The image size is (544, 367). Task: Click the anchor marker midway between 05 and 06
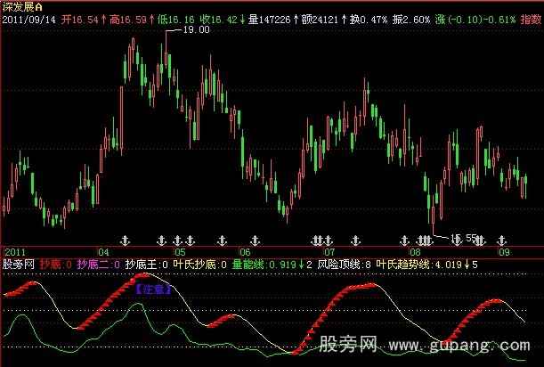[x=222, y=241]
